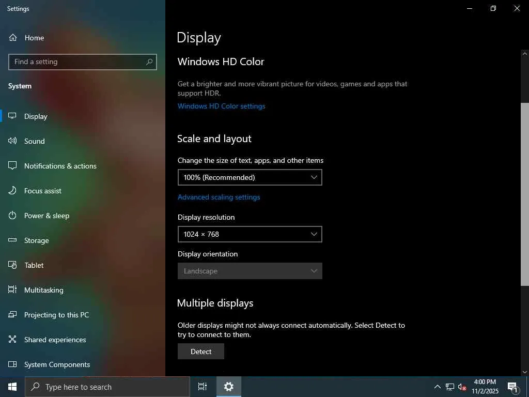
Task: Click the Projecting to this PC icon
Action: [12, 315]
